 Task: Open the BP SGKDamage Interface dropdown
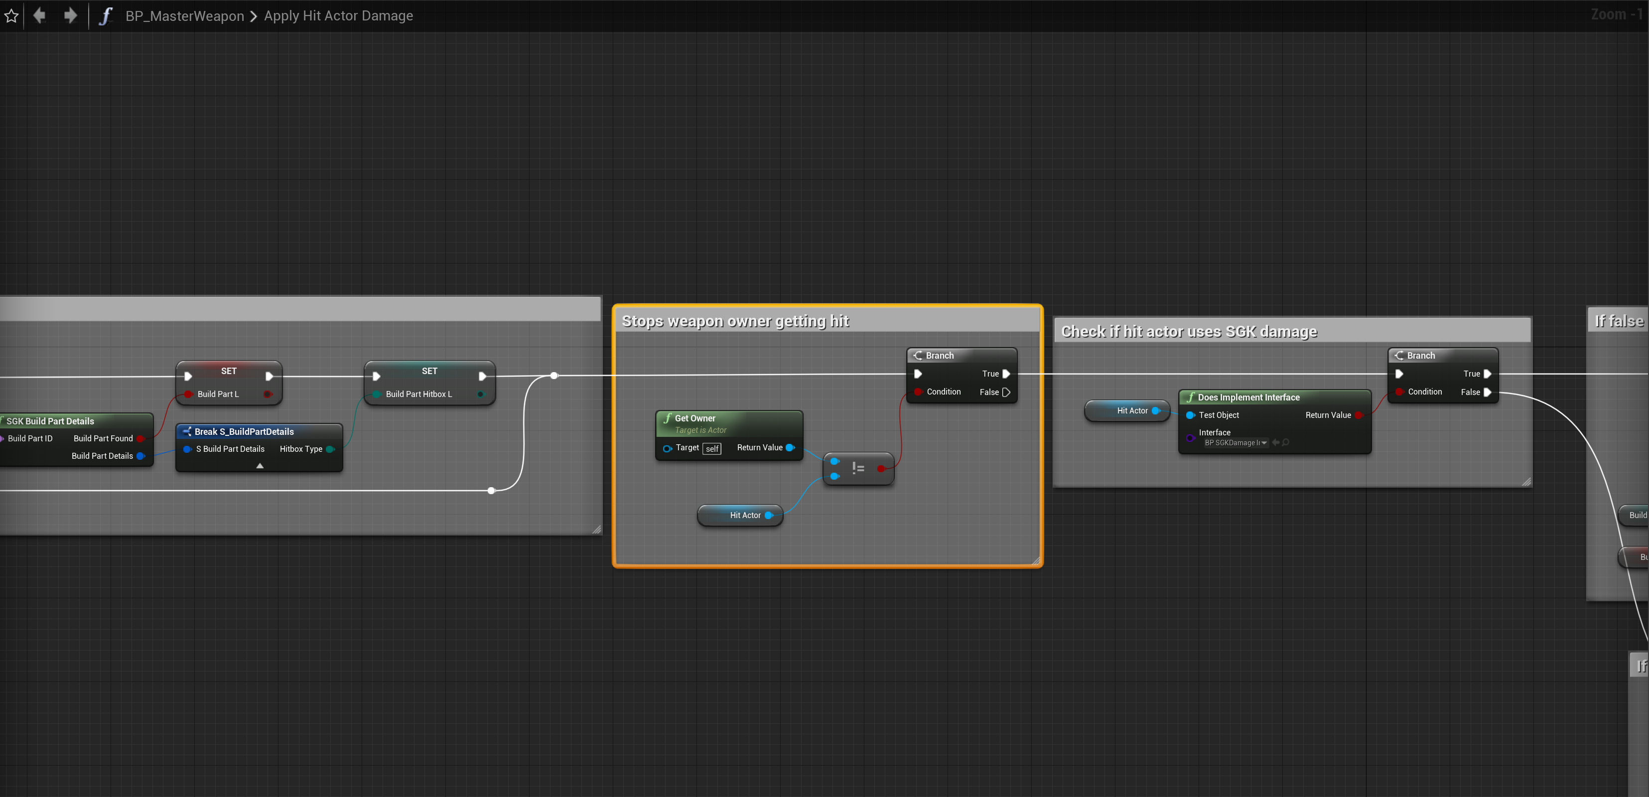[1235, 442]
